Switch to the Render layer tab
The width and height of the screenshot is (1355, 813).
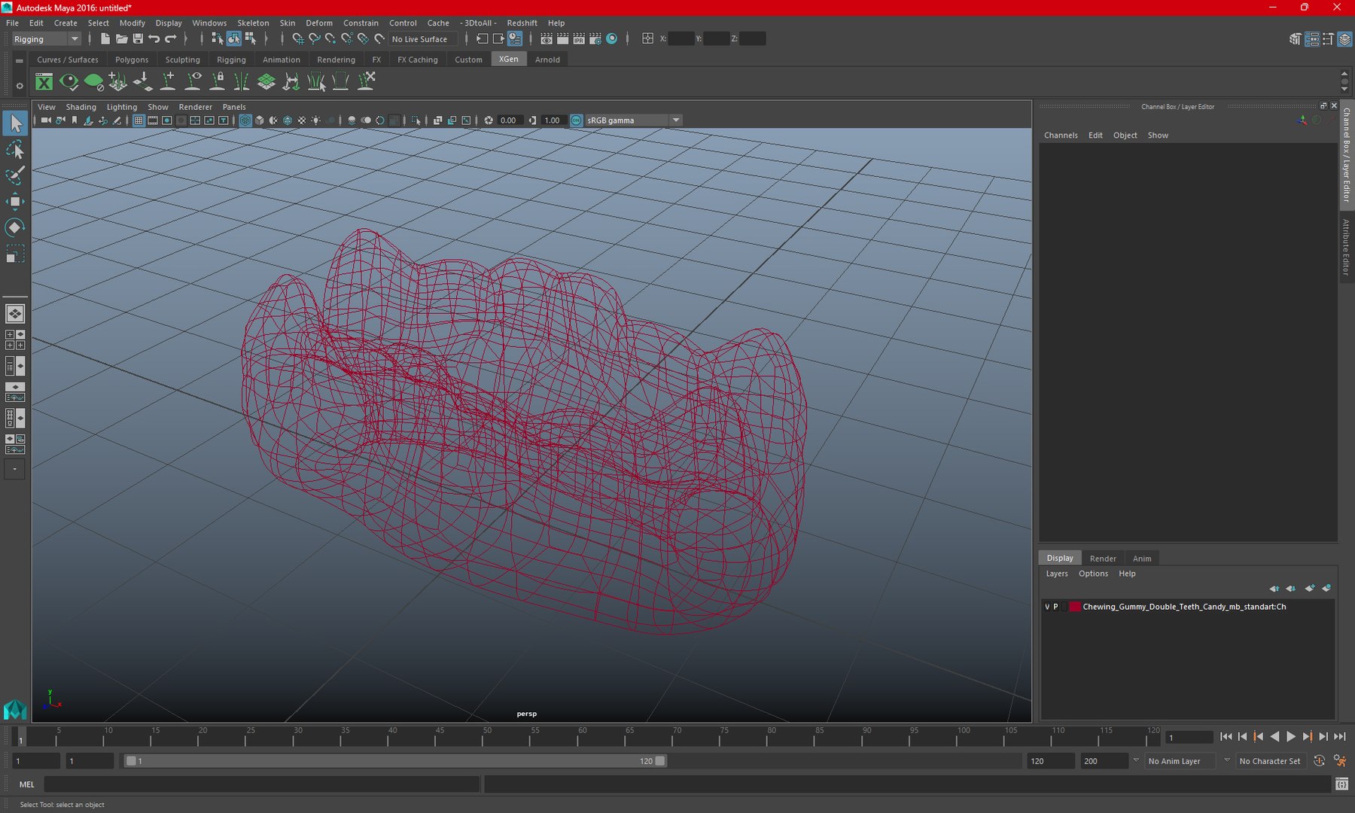coord(1103,559)
